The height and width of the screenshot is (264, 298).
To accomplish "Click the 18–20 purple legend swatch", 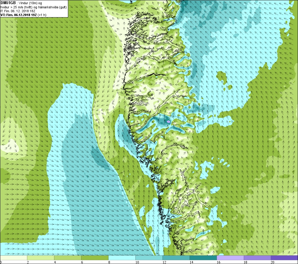I will [x=257, y=258].
